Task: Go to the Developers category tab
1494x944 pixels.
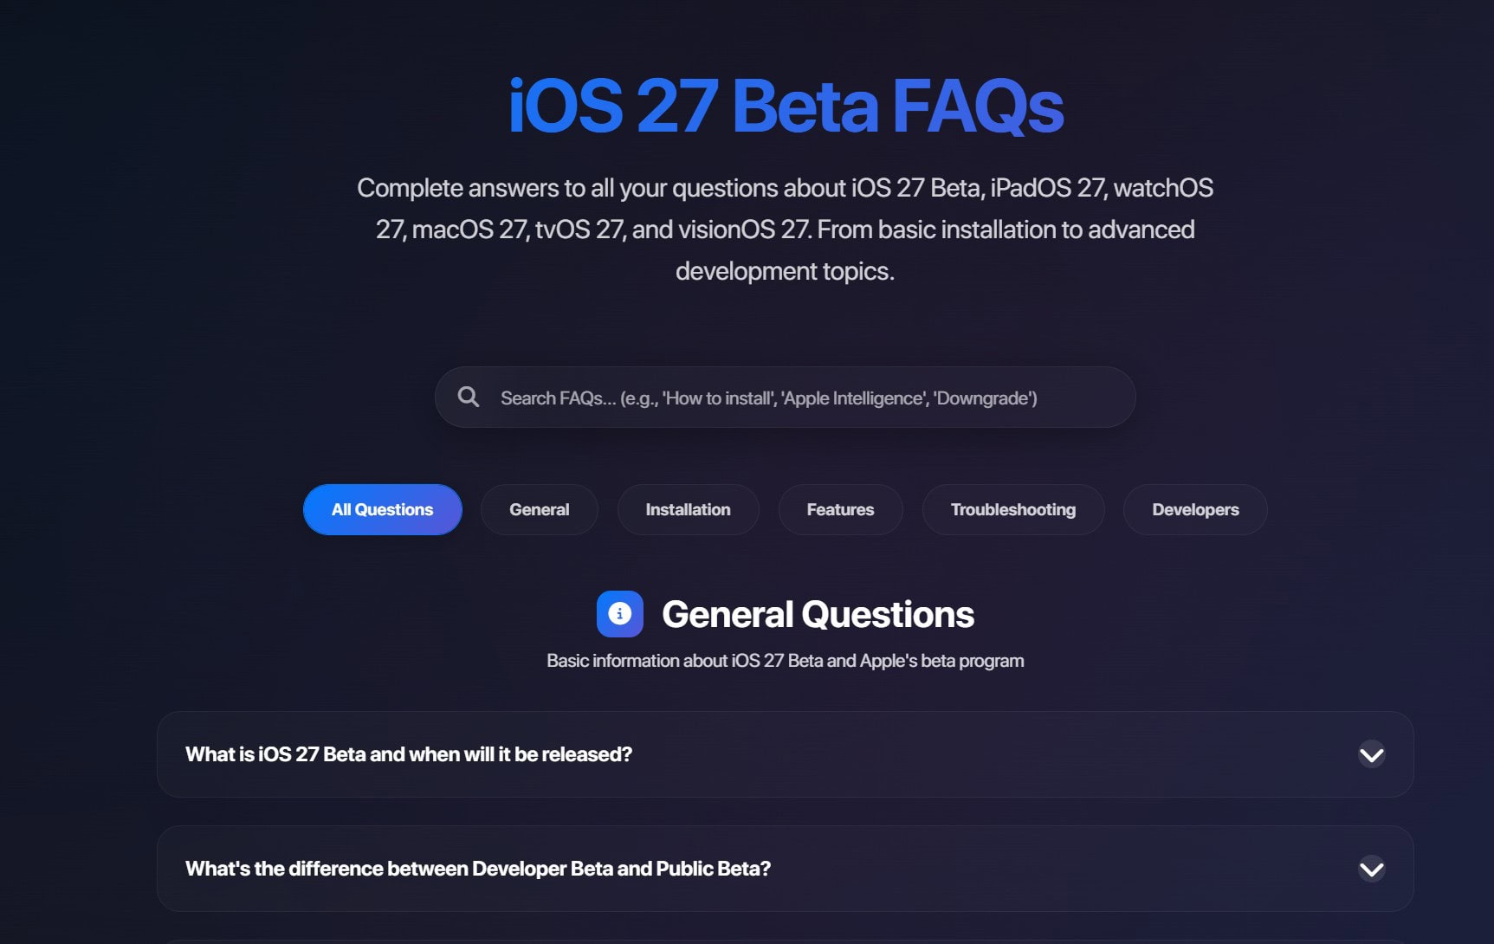Action: click(x=1194, y=510)
